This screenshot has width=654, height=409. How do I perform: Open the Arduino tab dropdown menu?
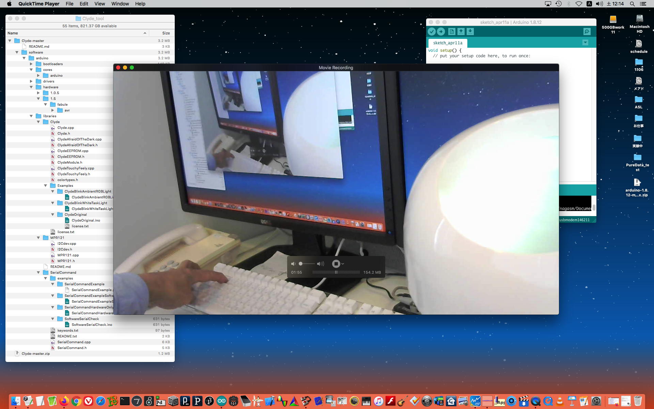click(585, 43)
